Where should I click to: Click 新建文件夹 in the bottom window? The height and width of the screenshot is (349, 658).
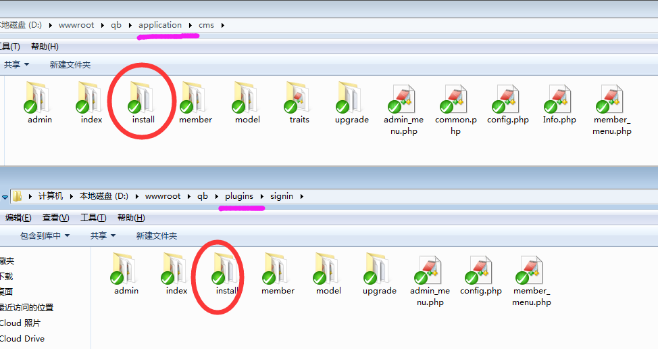click(x=157, y=235)
